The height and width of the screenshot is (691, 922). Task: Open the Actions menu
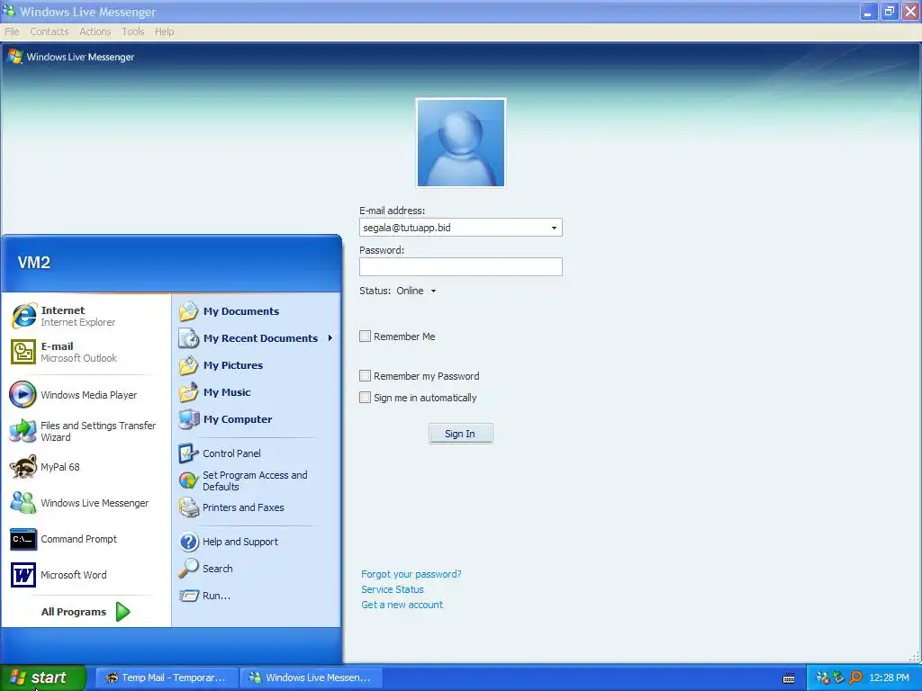pos(95,31)
